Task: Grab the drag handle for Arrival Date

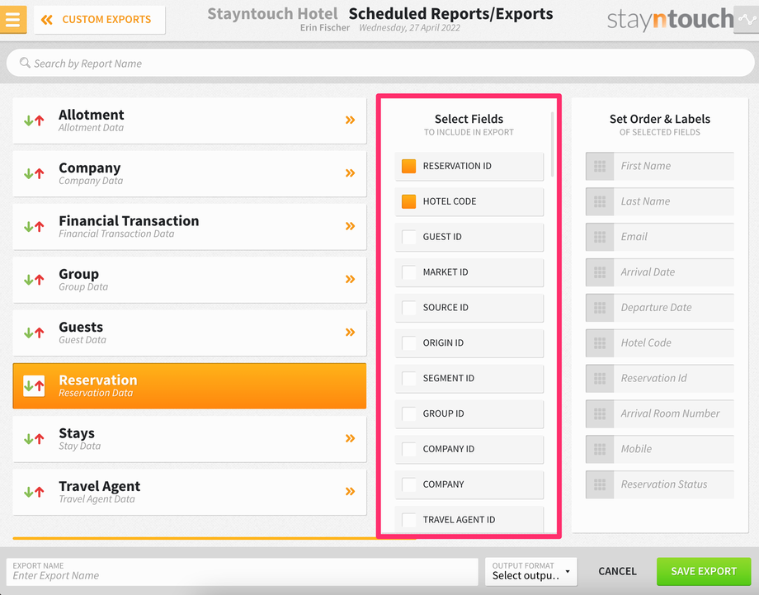Action: click(x=600, y=272)
